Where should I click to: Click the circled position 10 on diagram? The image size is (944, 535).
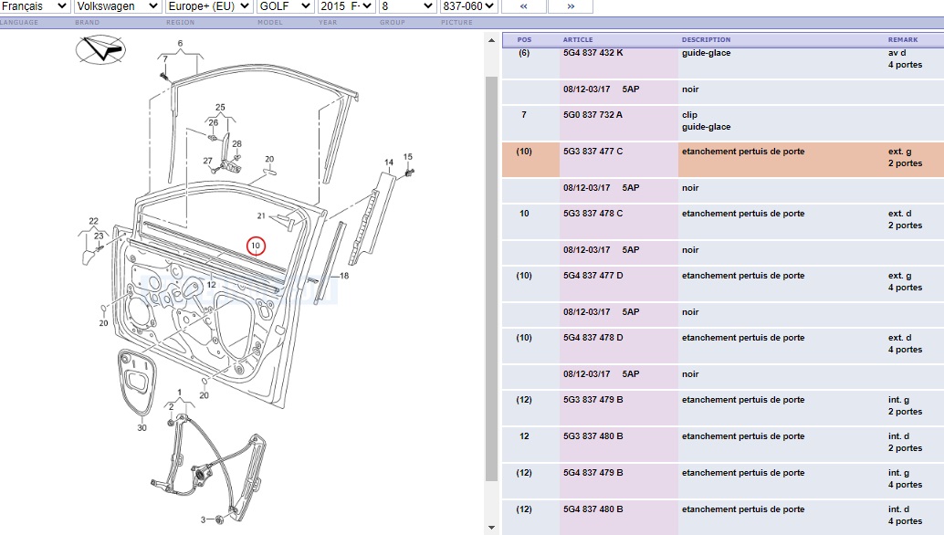click(256, 246)
